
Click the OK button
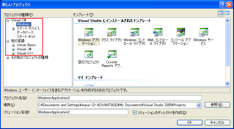coord(190,122)
